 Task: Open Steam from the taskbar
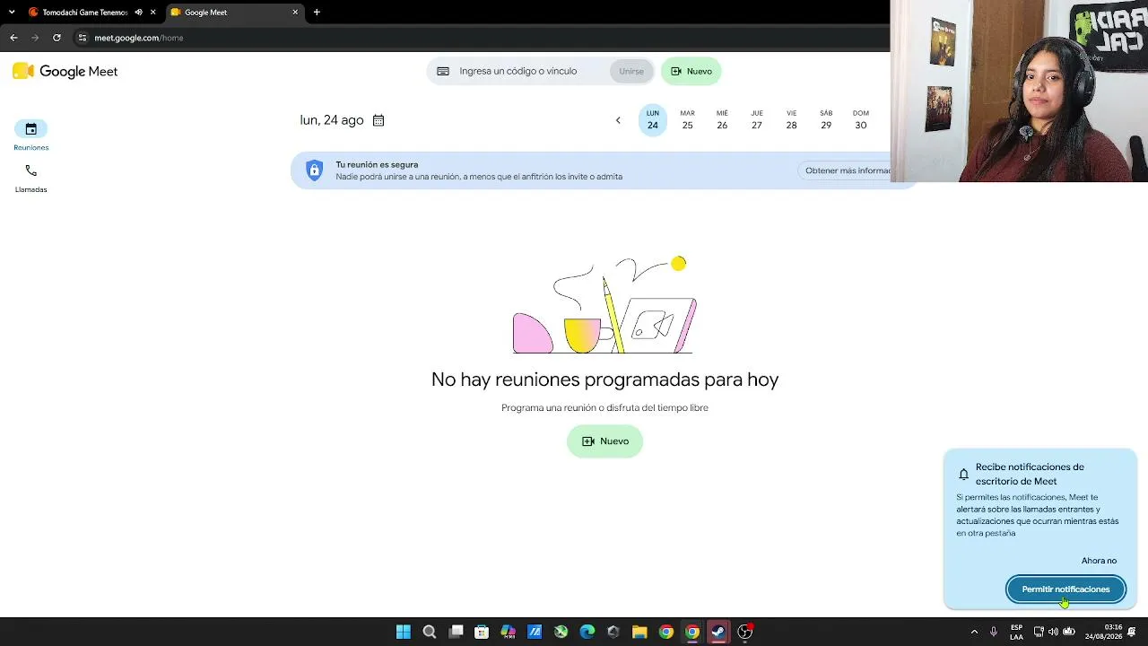718,632
